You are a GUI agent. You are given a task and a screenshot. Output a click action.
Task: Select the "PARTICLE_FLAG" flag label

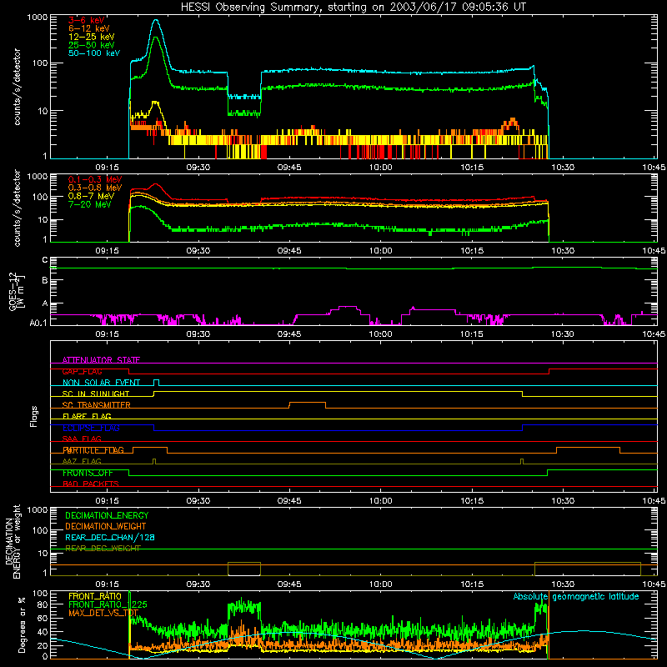pyautogui.click(x=93, y=450)
